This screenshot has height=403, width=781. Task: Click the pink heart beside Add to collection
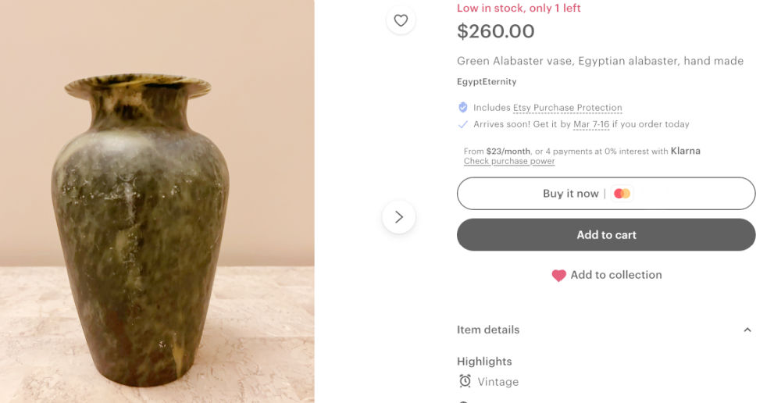pos(558,276)
